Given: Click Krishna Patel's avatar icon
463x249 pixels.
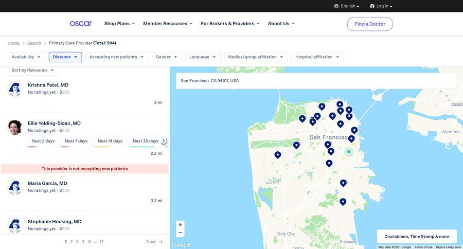Looking at the screenshot, I should coord(15,89).
